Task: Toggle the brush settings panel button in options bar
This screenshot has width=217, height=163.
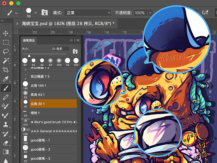Action: [44, 12]
